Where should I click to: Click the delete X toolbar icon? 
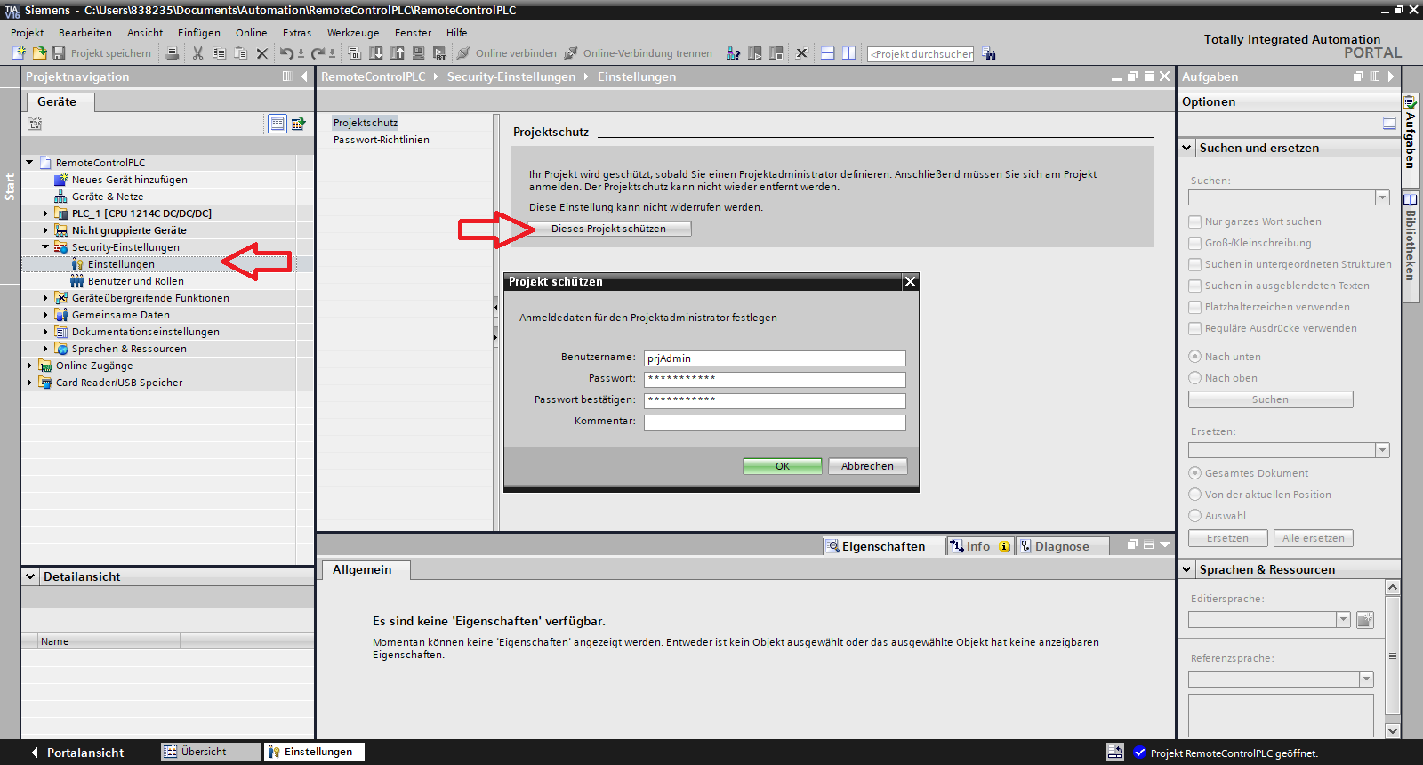click(x=262, y=53)
